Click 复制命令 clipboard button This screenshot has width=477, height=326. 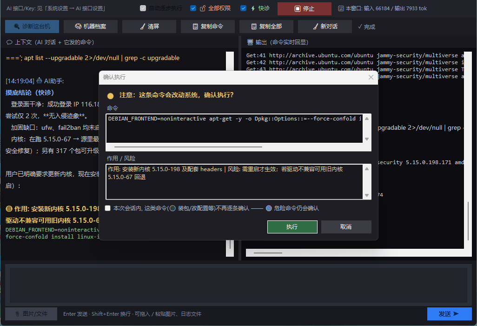pyautogui.click(x=207, y=27)
